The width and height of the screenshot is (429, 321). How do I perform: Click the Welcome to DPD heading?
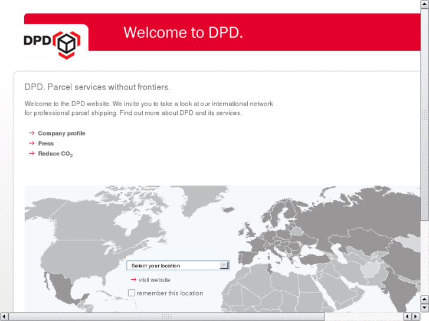183,32
